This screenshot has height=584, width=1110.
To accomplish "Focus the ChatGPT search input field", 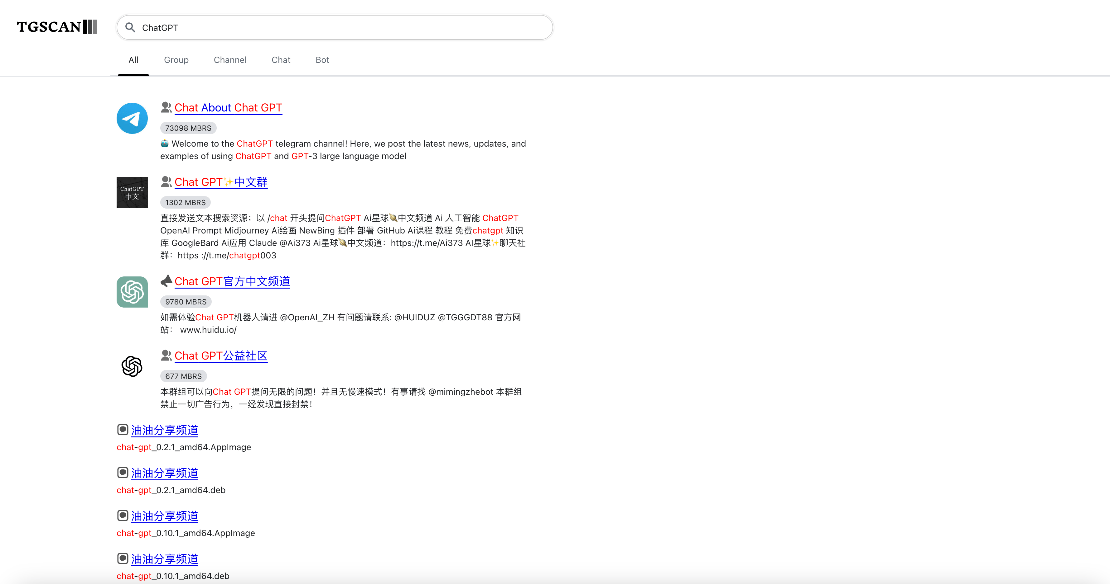I will click(335, 27).
